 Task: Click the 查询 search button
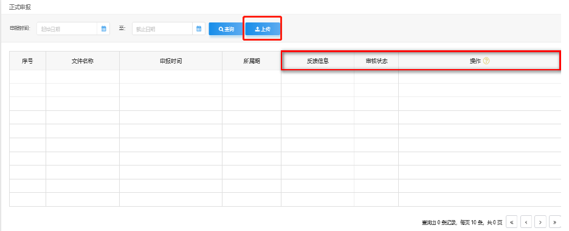(x=226, y=29)
